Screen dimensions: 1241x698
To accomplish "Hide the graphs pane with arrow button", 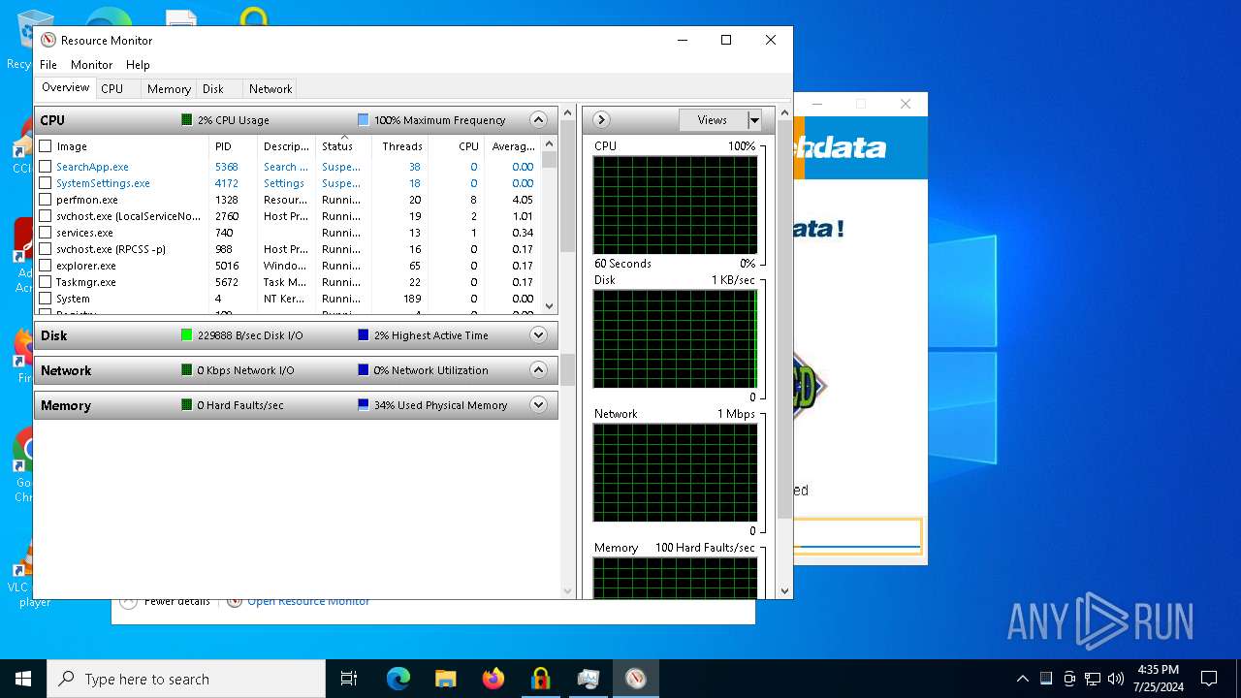I will point(601,120).
